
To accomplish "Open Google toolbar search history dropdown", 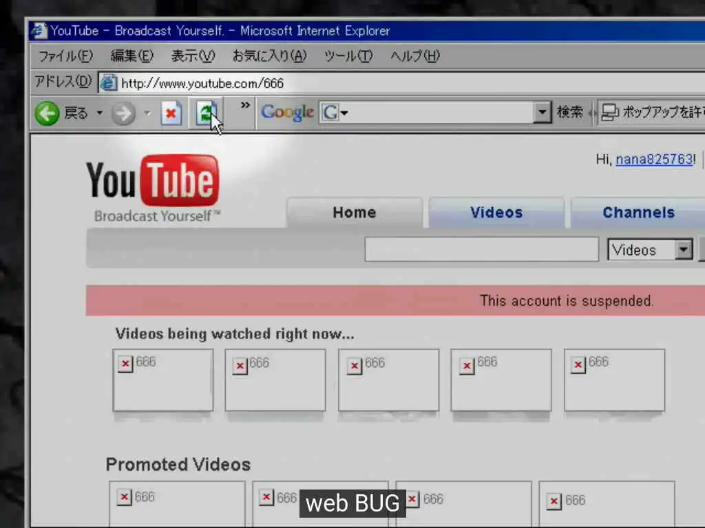I will click(x=542, y=112).
